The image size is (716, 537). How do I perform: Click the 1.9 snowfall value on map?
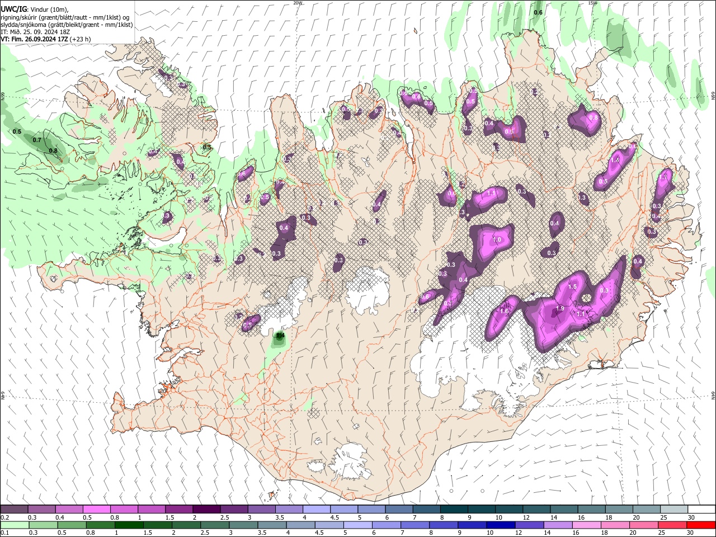pos(560,309)
